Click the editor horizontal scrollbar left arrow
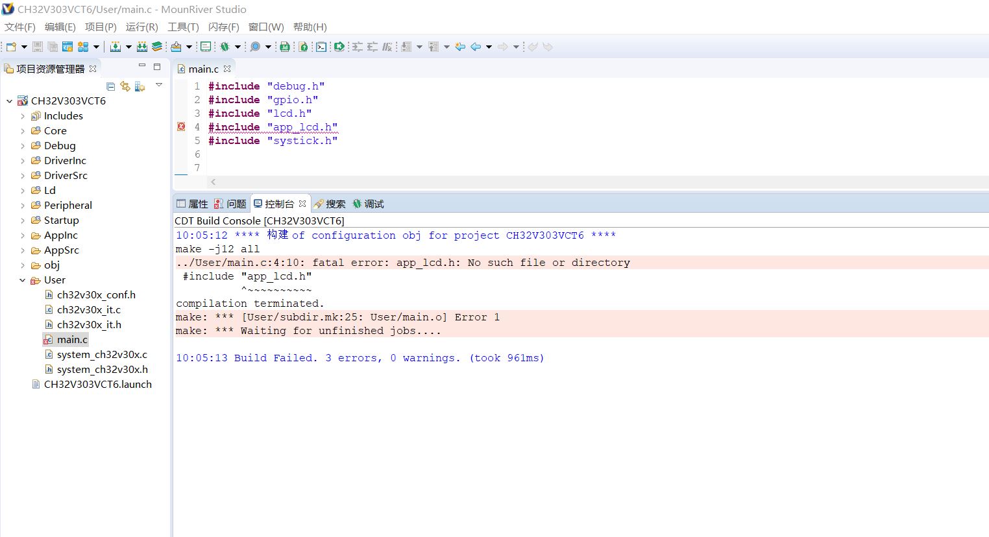 pos(213,182)
